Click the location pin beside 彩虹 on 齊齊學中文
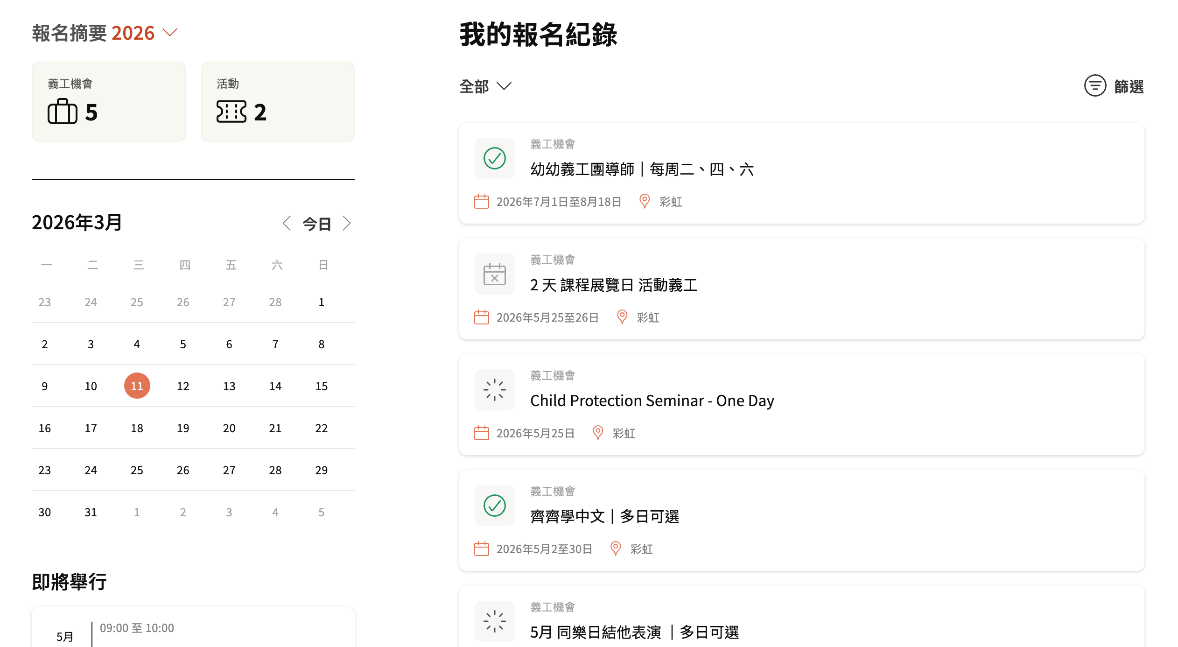Screen dimensions: 1178x647 tap(615, 549)
